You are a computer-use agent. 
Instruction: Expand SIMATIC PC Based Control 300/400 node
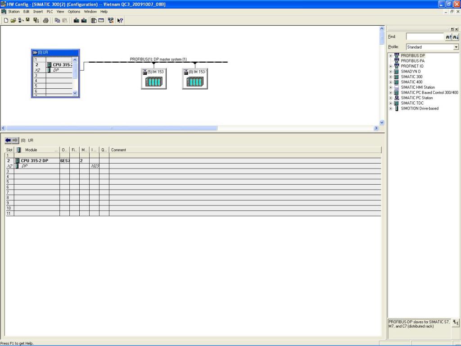tap(390, 93)
